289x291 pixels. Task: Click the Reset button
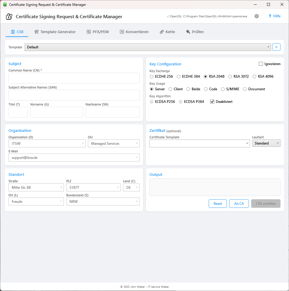point(217,203)
